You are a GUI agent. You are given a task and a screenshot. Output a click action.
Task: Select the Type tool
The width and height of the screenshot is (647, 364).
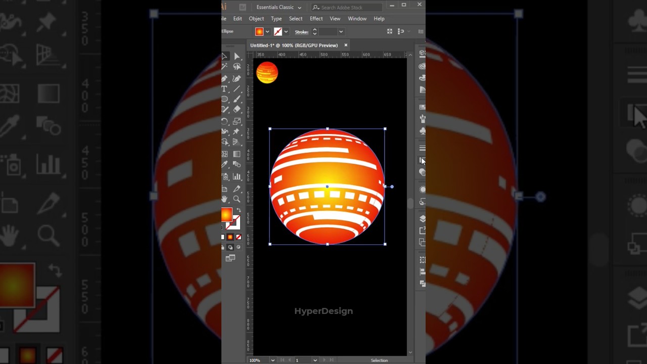(225, 89)
